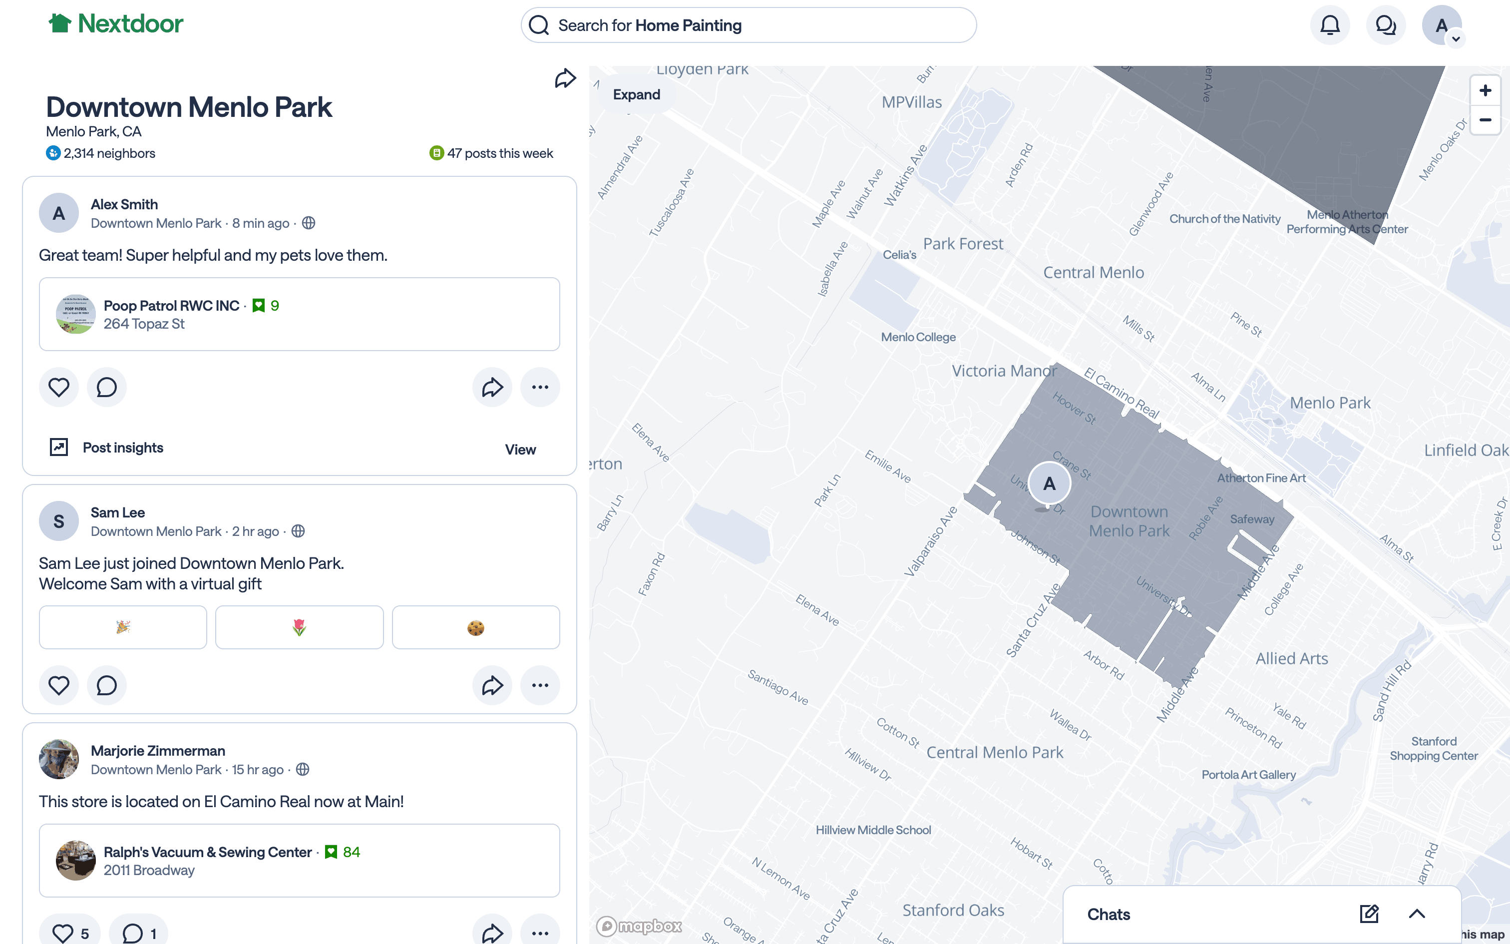Open the messages chat icon in header
Screen dimensions: 1510x944
(1385, 25)
